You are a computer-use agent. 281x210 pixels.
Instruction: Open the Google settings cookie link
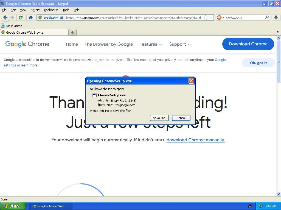click(x=220, y=60)
